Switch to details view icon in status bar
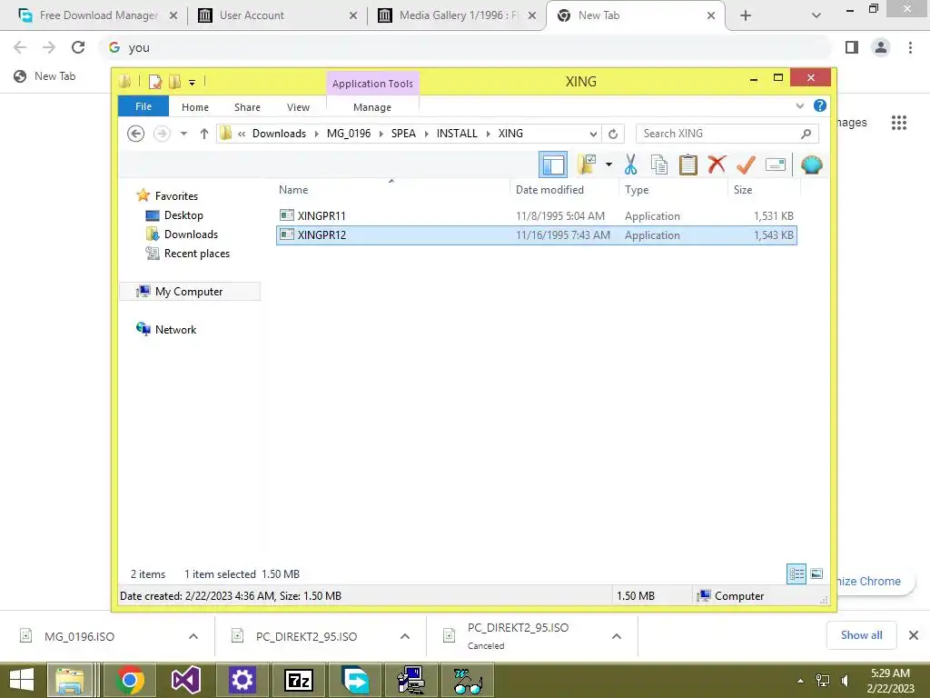This screenshot has height=698, width=930. [x=796, y=574]
